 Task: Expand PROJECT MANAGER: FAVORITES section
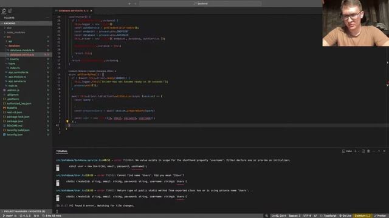(26, 211)
